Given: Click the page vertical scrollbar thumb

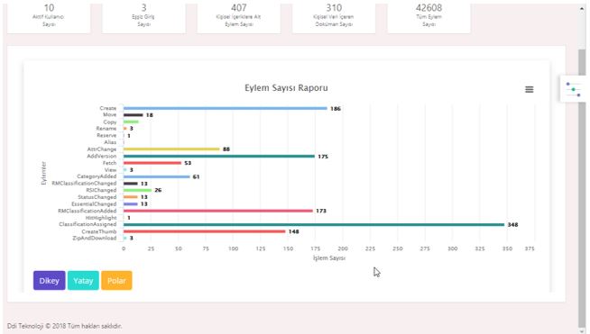Looking at the screenshot, I should coord(582,188).
